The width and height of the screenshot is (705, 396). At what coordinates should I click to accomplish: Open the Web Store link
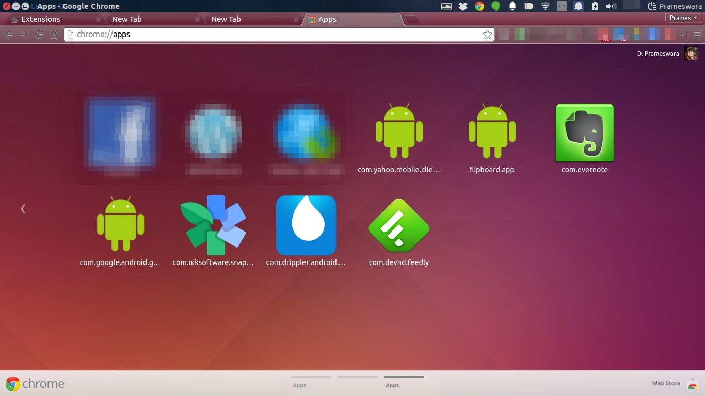click(x=675, y=383)
